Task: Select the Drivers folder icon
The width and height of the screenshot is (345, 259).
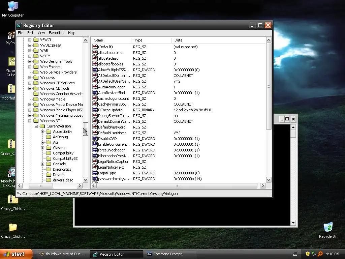Action: point(49,175)
